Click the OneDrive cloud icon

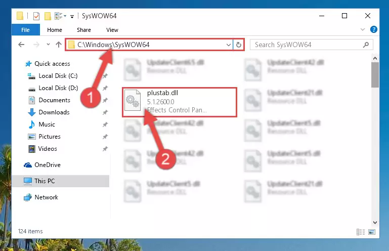pyautogui.click(x=28, y=165)
